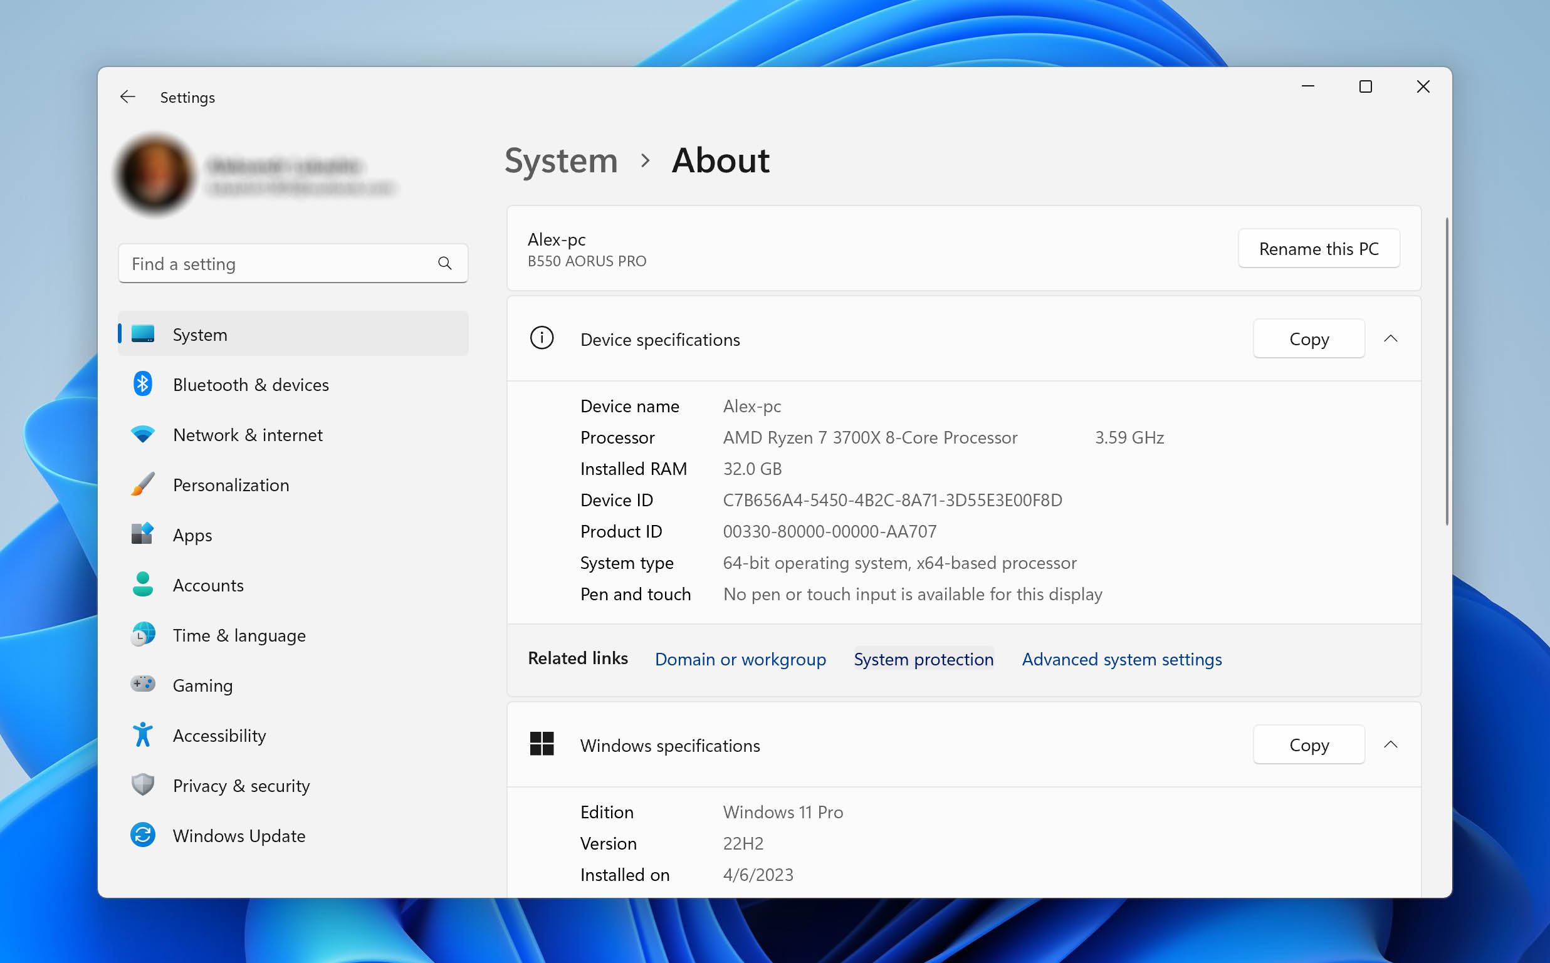Click the processor speed 3.59 GHz

[x=1129, y=437]
